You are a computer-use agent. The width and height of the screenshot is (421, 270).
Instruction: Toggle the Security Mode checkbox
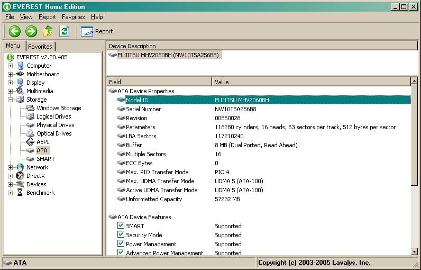coord(121,235)
